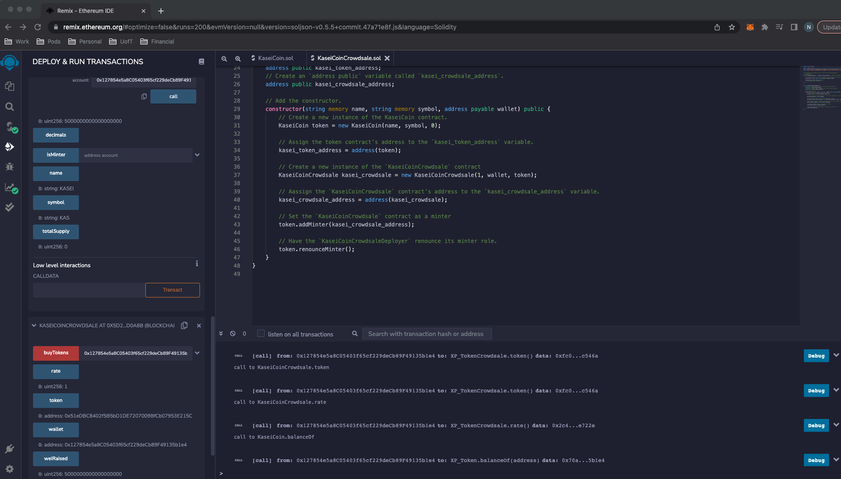Screen dimensions: 841x479
Task: Open the Solidity Unit Testing panel
Action: pos(10,207)
